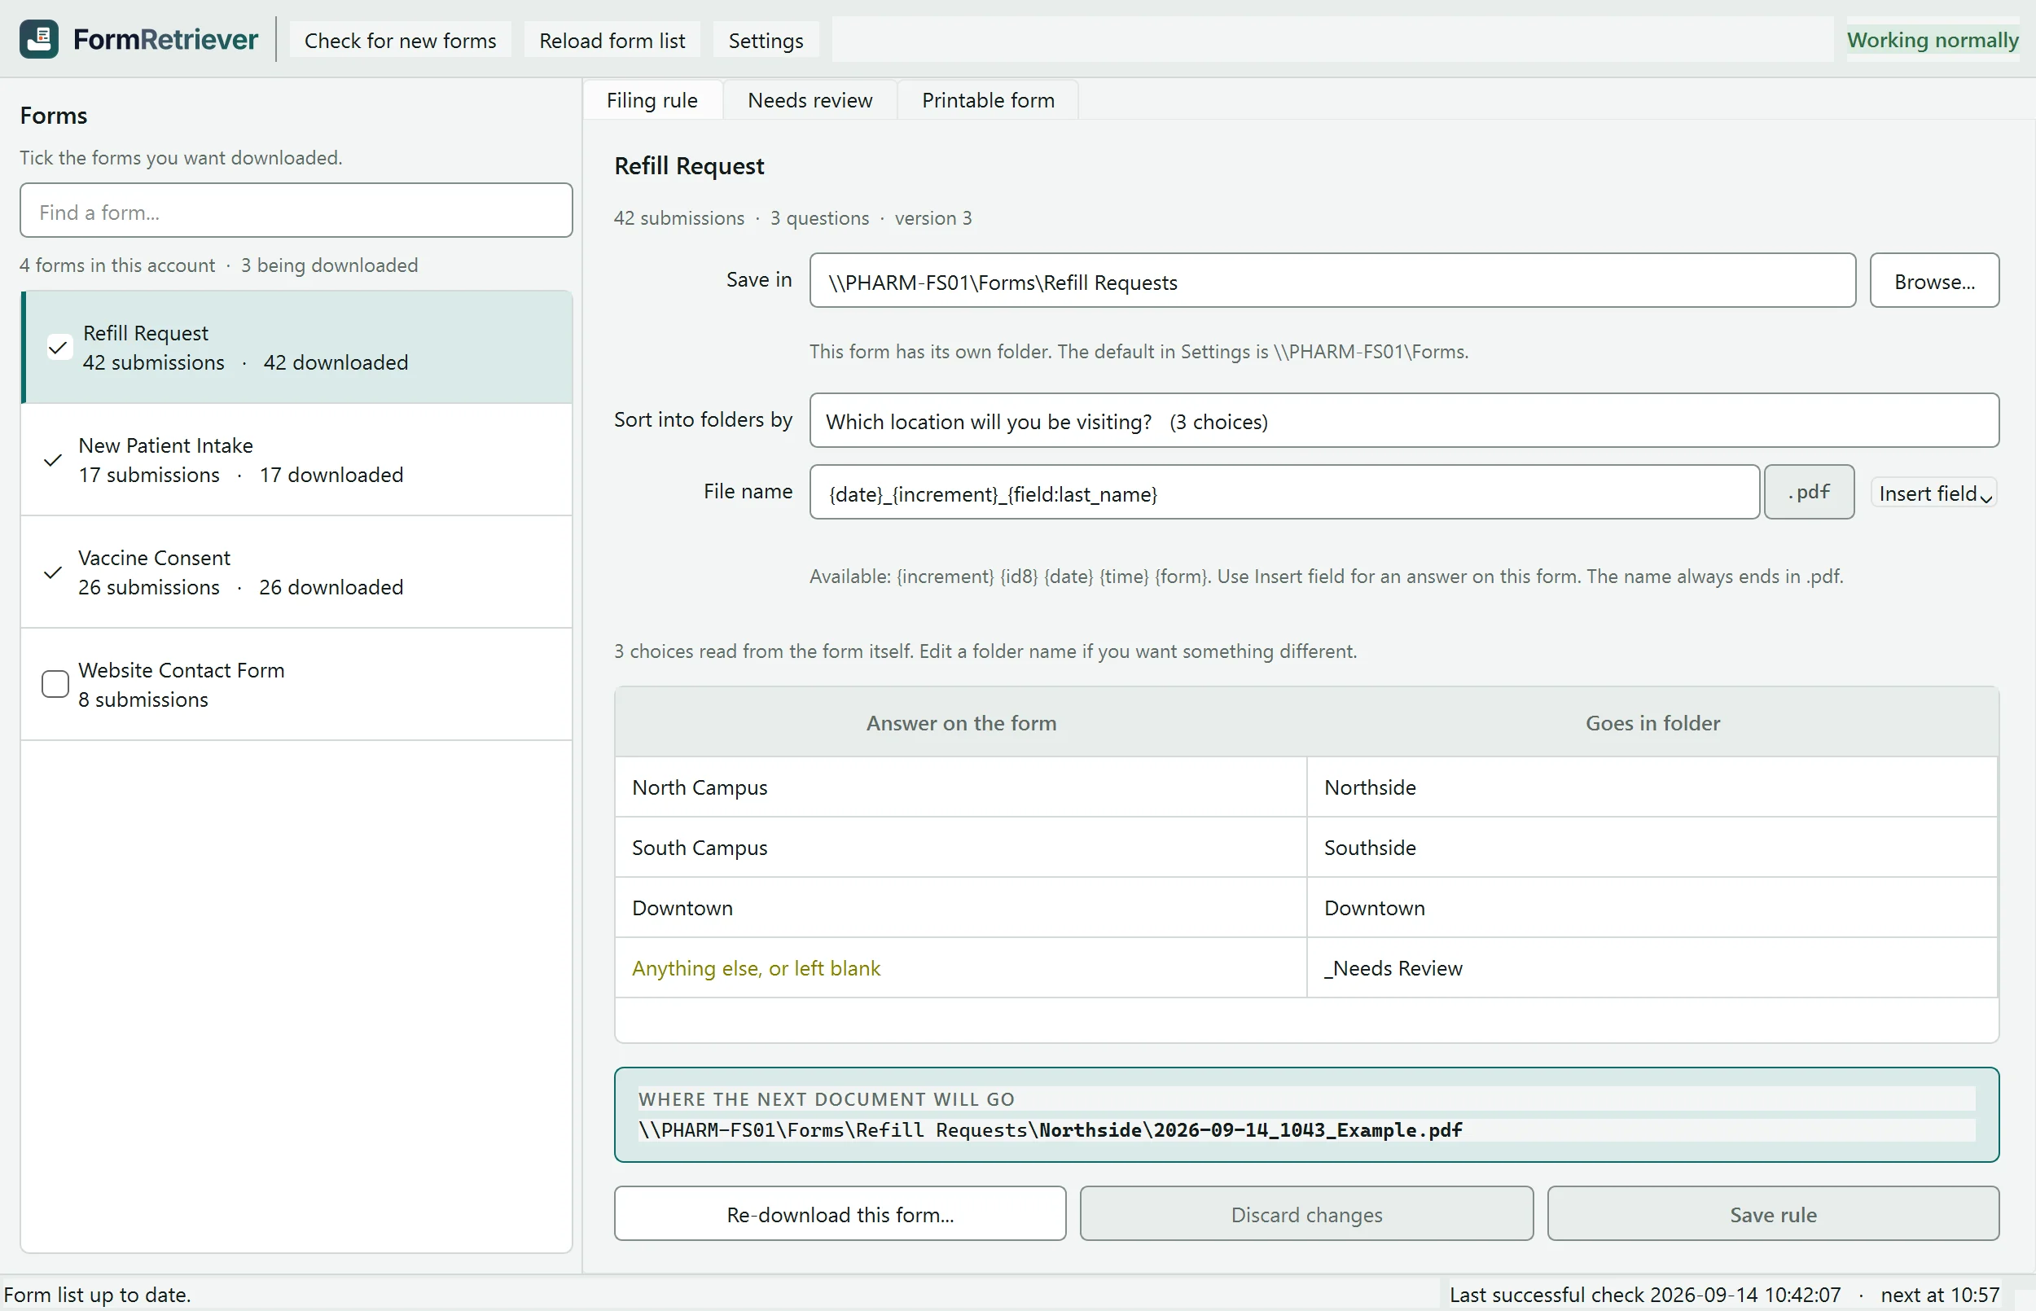Click the South Campus answer cell

960,847
